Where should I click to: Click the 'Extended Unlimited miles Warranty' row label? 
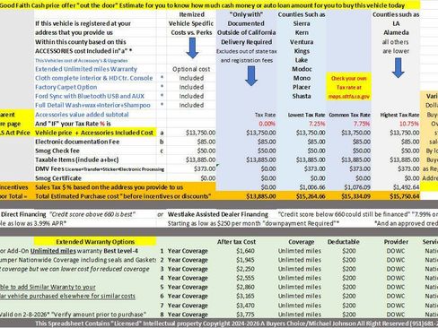[86, 69]
